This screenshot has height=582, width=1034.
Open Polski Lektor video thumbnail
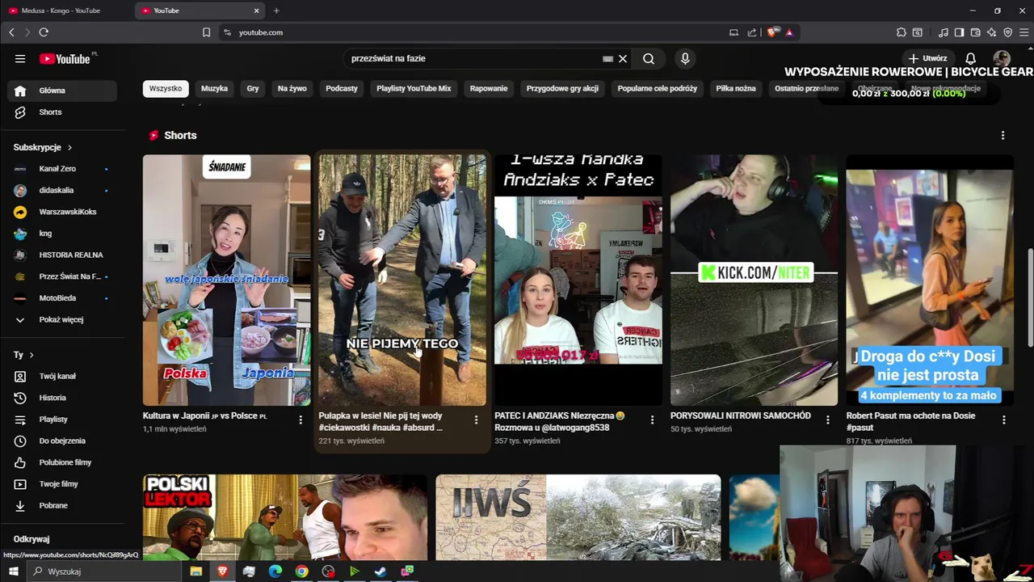285,517
